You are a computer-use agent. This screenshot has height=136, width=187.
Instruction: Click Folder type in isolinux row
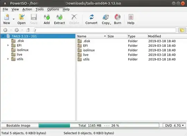pos(133,50)
